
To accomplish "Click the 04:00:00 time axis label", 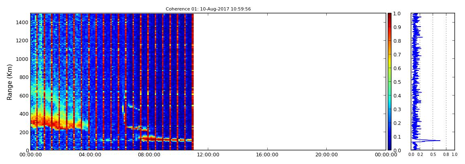I will click(x=89, y=155).
